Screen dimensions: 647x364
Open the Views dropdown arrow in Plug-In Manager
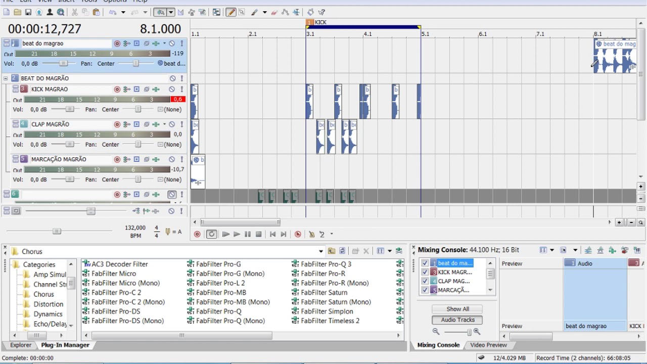pos(389,251)
